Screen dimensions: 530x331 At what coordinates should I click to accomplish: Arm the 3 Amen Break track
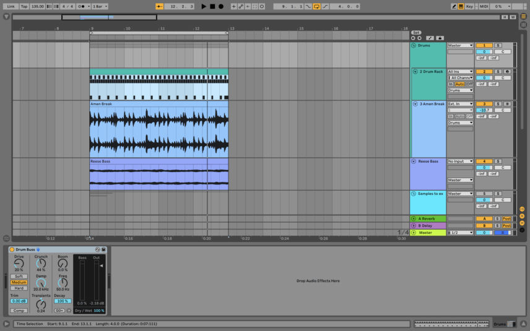(x=506, y=104)
